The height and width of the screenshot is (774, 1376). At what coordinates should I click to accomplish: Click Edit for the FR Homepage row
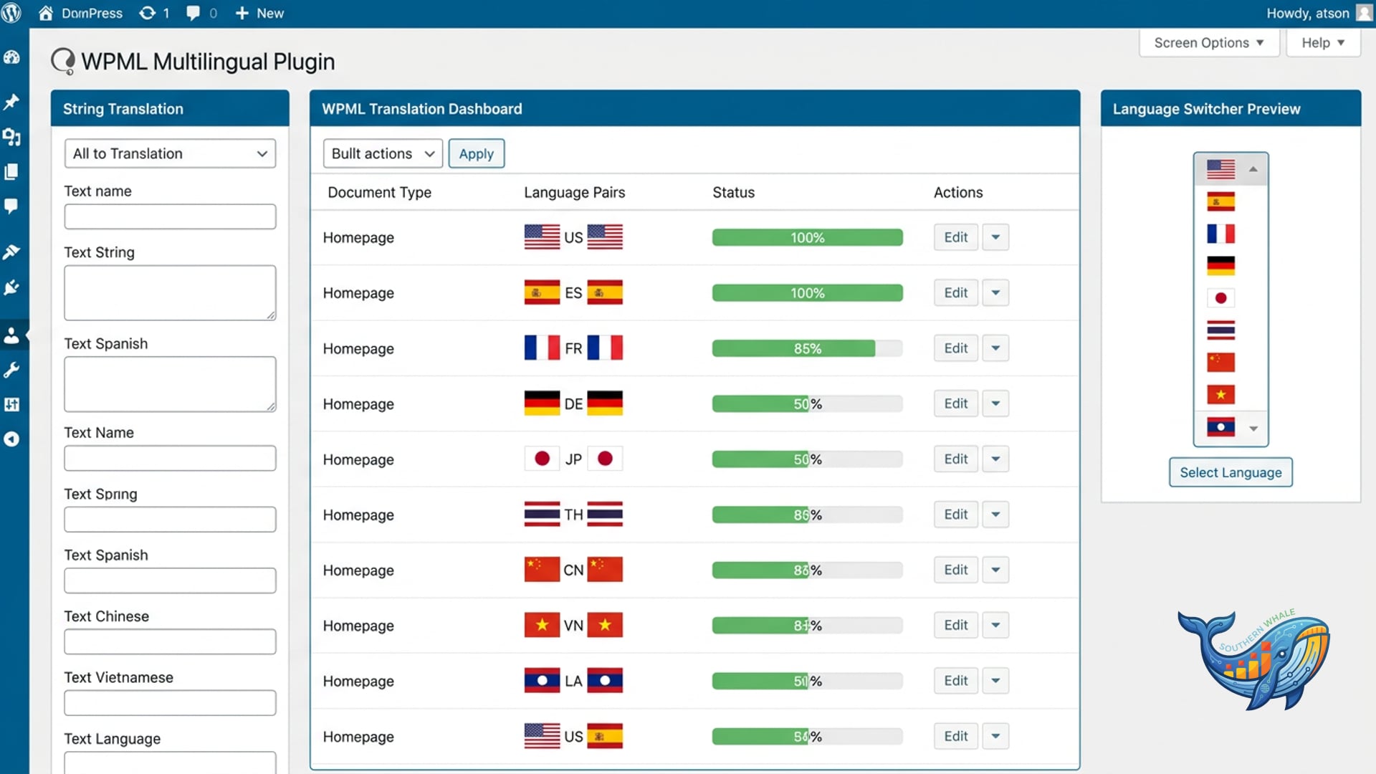click(956, 348)
